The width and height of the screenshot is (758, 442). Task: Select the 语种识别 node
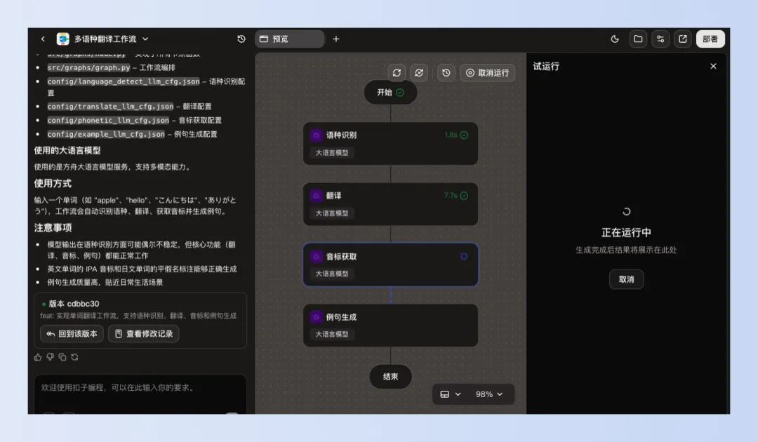[391, 143]
